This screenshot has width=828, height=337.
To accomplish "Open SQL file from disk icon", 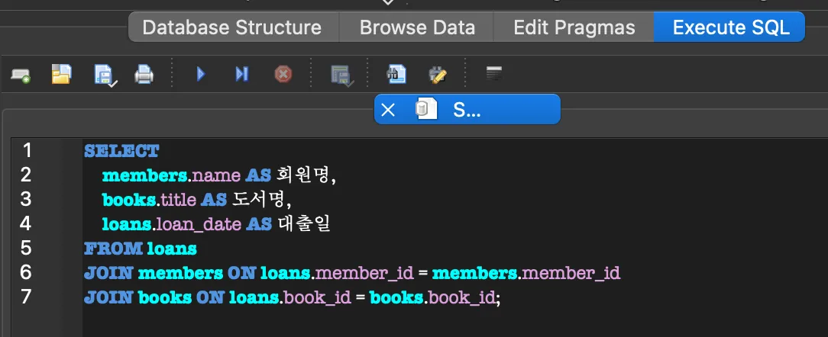I will (x=62, y=75).
